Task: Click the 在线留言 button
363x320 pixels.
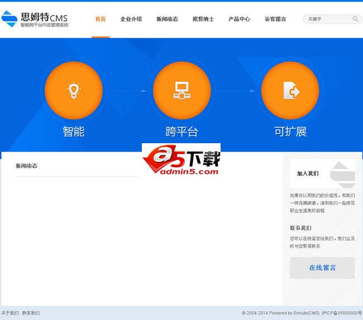Action: [322, 268]
